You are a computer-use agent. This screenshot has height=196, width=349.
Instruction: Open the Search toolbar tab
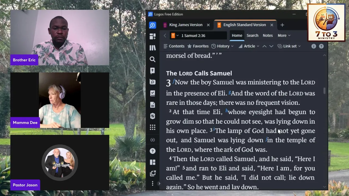pyautogui.click(x=252, y=35)
